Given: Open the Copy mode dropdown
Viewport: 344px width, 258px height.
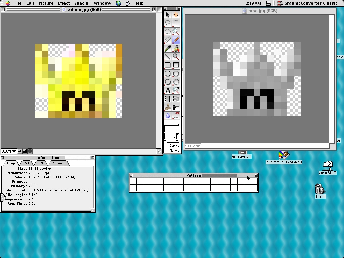Looking at the screenshot, I should [x=174, y=146].
